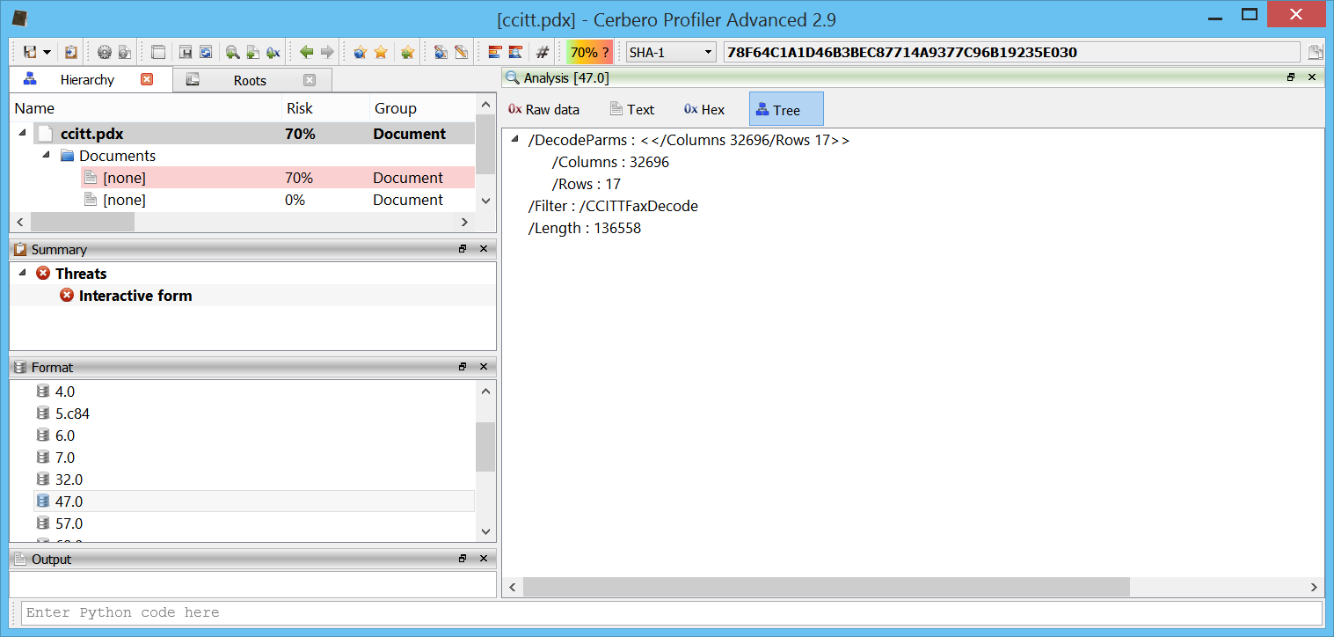The image size is (1334, 637).
Task: Close the Format panel
Action: point(483,367)
